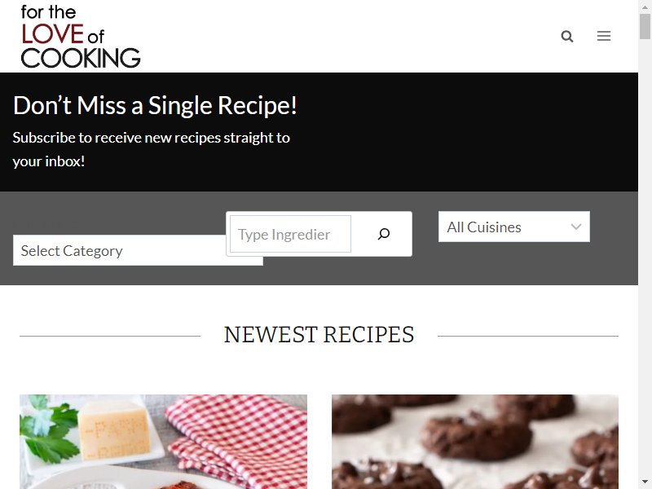Click the parmesan cheese block in the photo
Screen dimensions: 652x489
click(113, 429)
